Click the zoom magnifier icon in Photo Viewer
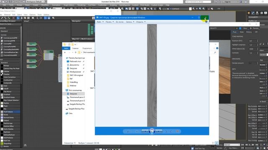The width and height of the screenshot is (268, 150). point(129,131)
